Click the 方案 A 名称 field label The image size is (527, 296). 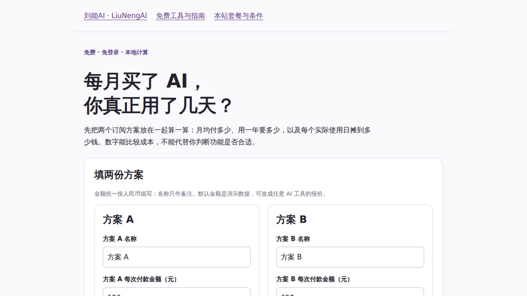pos(120,239)
